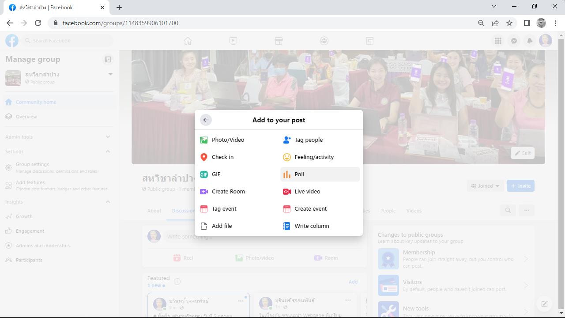Open the Marketplace icon
The image size is (565, 318).
pos(279,41)
